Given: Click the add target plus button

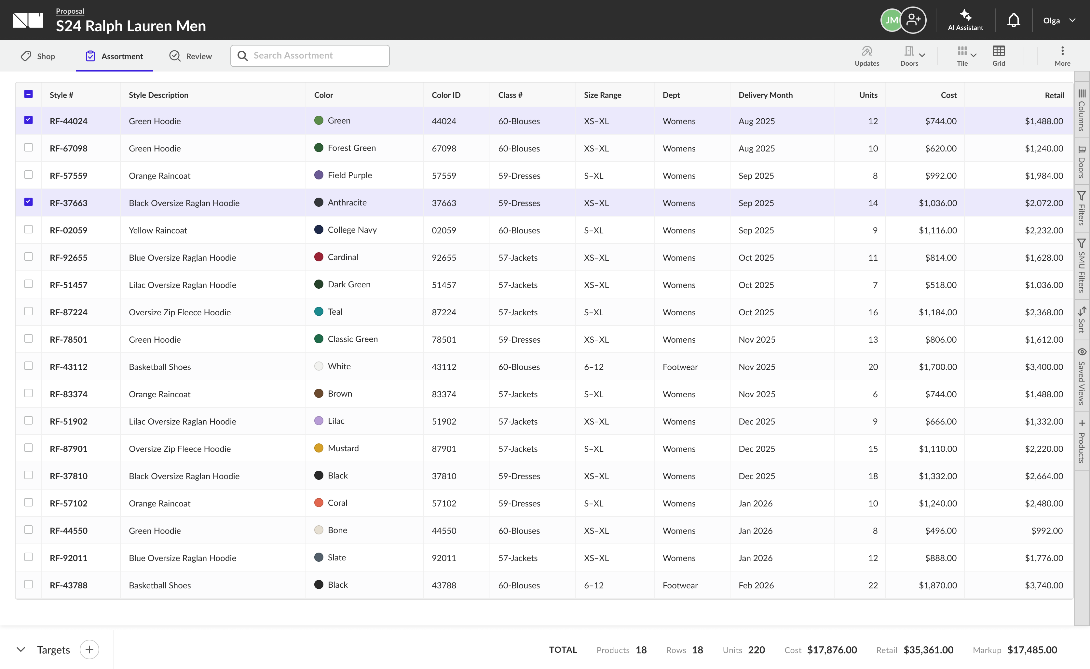Looking at the screenshot, I should pos(89,649).
